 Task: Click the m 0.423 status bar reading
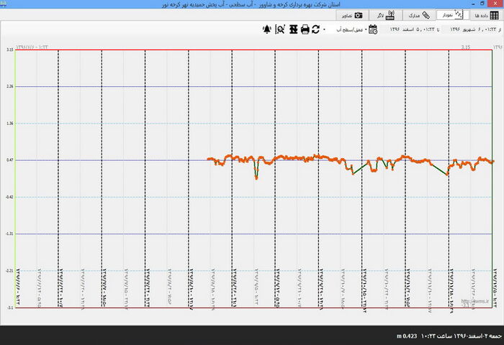[x=407, y=336]
